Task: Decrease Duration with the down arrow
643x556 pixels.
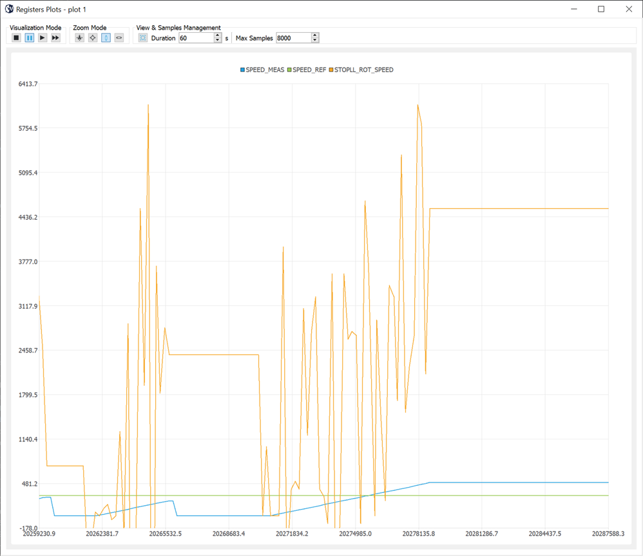Action: (218, 40)
